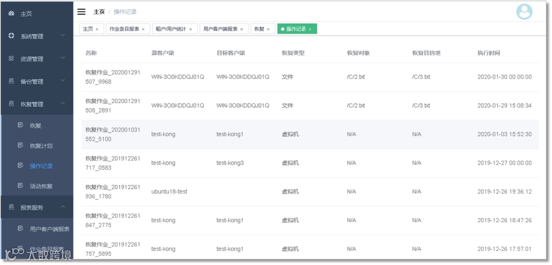Click the 报表服务 sidebar icon
Viewport: 552px width, 265px height.
[x=11, y=207]
